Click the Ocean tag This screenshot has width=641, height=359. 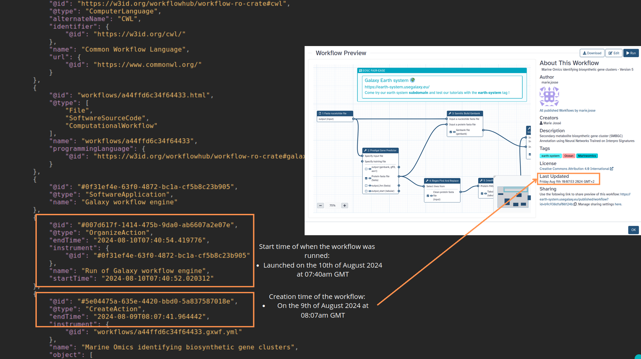569,156
